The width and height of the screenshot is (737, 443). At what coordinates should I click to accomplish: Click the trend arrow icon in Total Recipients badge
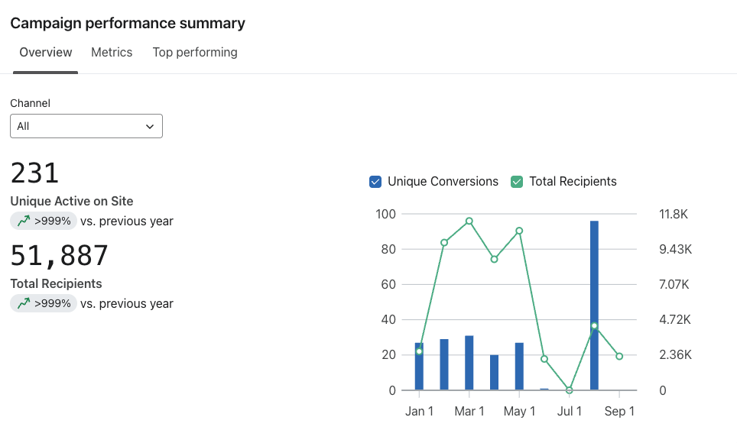[24, 303]
